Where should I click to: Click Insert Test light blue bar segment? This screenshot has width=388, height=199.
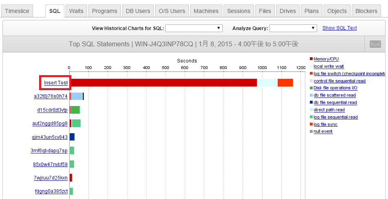click(x=267, y=83)
